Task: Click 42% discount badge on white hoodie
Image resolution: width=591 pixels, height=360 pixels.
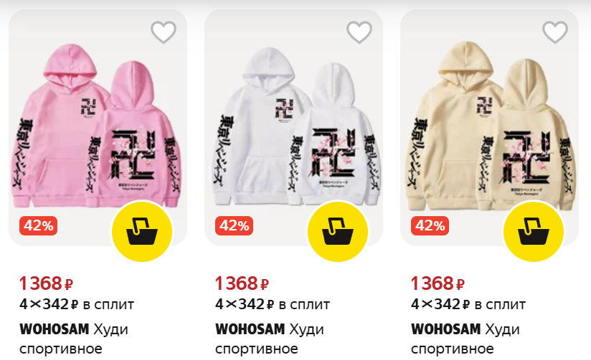Action: click(234, 225)
